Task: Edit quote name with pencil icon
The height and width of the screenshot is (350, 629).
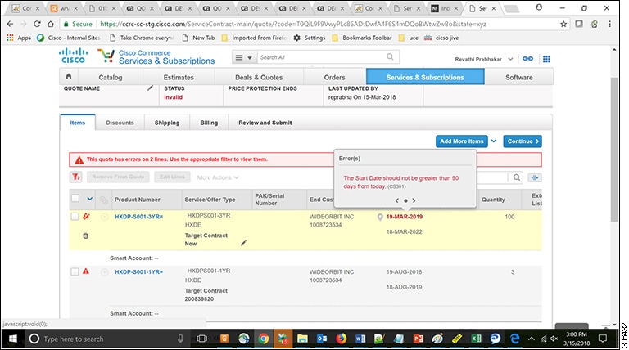Action: [x=150, y=88]
